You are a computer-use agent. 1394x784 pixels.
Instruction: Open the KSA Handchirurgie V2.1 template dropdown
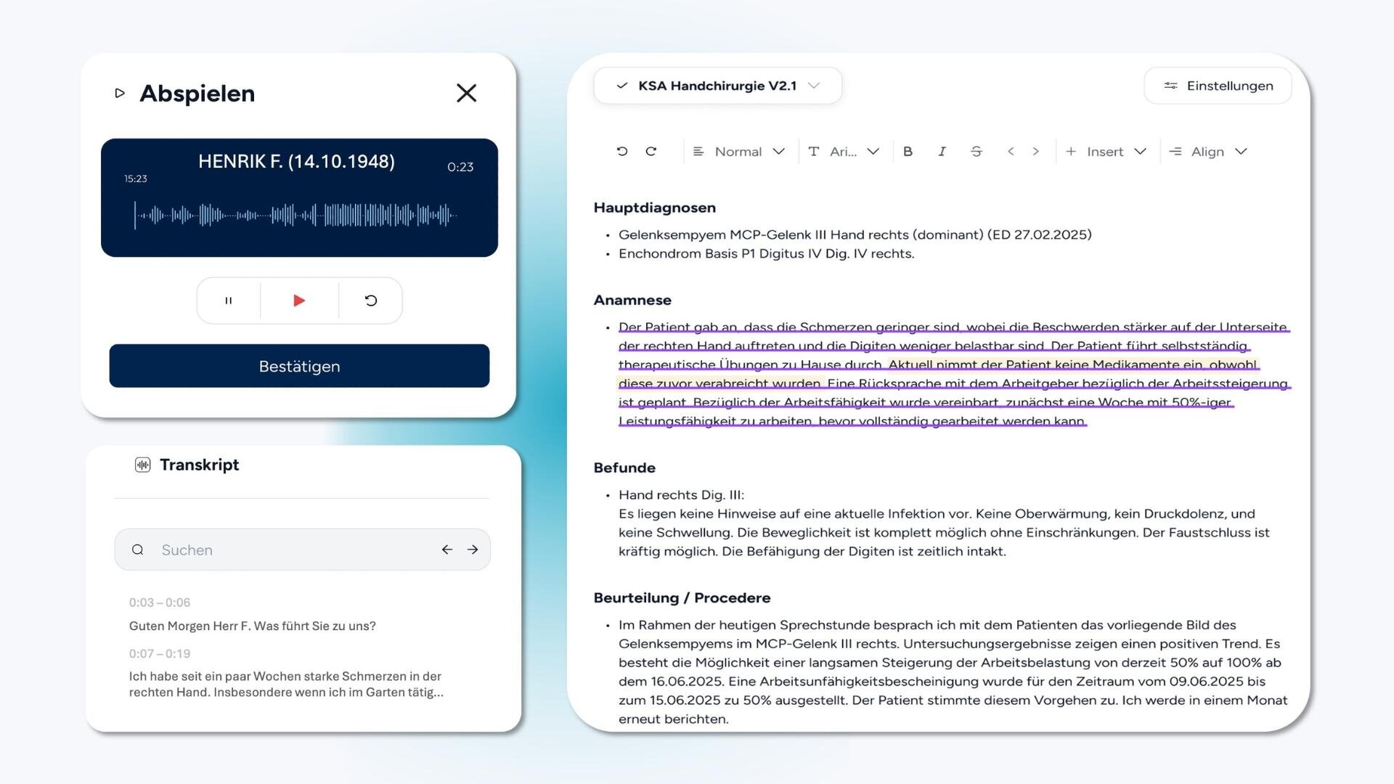coord(717,85)
